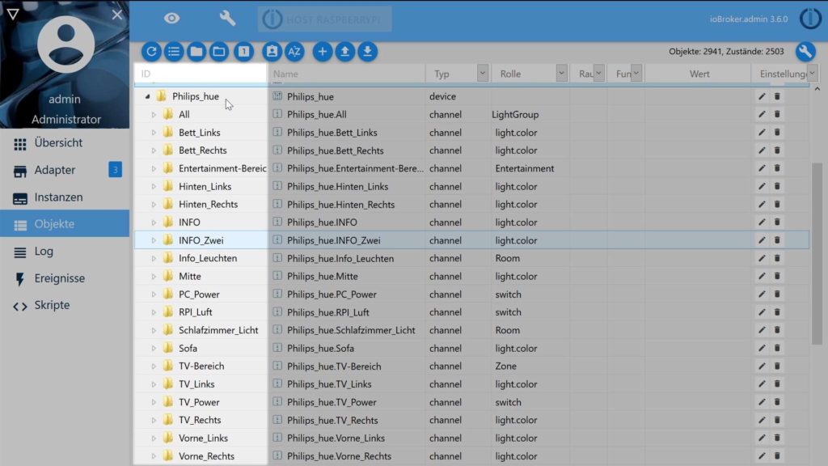This screenshot has height=466, width=828.
Task: Select the TV_Links folder row
Action: click(x=201, y=383)
